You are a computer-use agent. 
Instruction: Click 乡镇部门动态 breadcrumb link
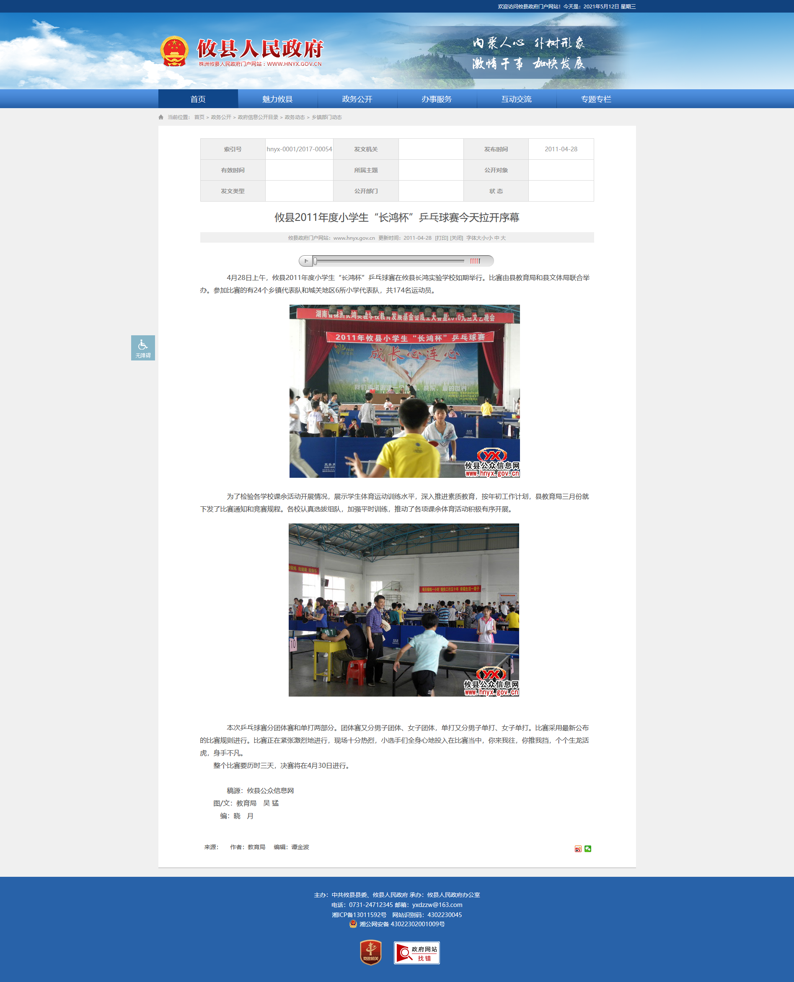(326, 117)
